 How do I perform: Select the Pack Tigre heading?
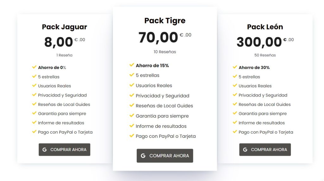coord(165,21)
